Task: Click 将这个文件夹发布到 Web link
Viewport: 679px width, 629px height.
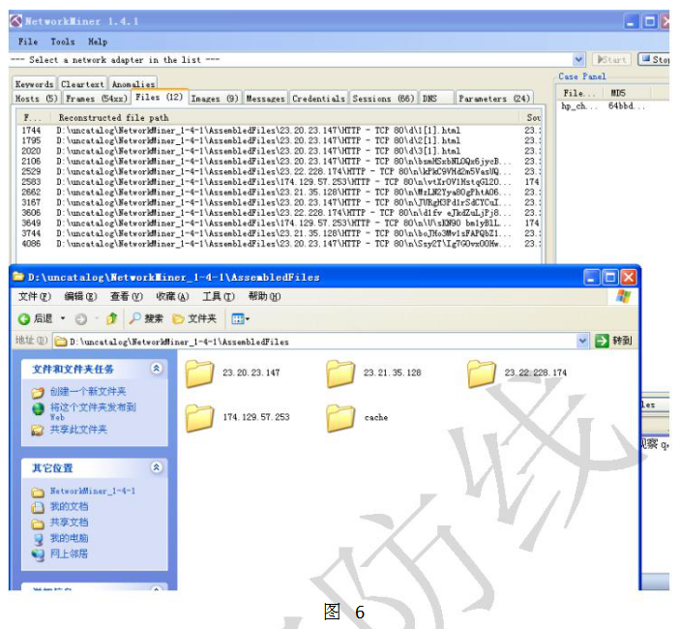Action: [93, 411]
